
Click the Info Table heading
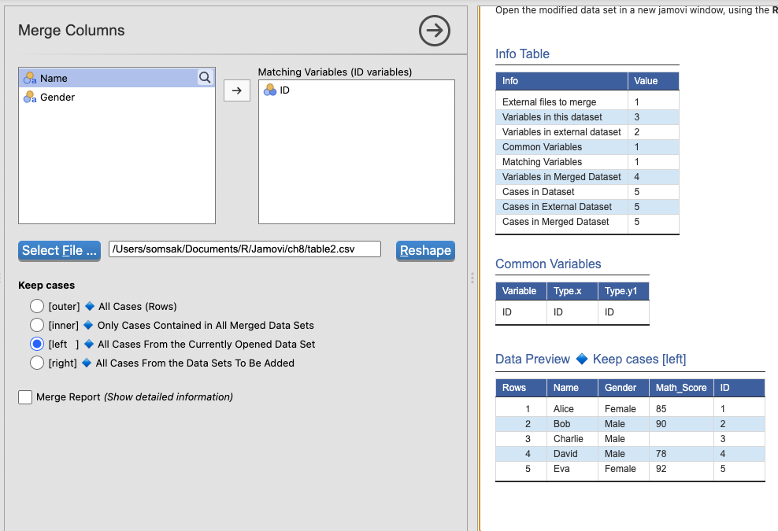[522, 53]
